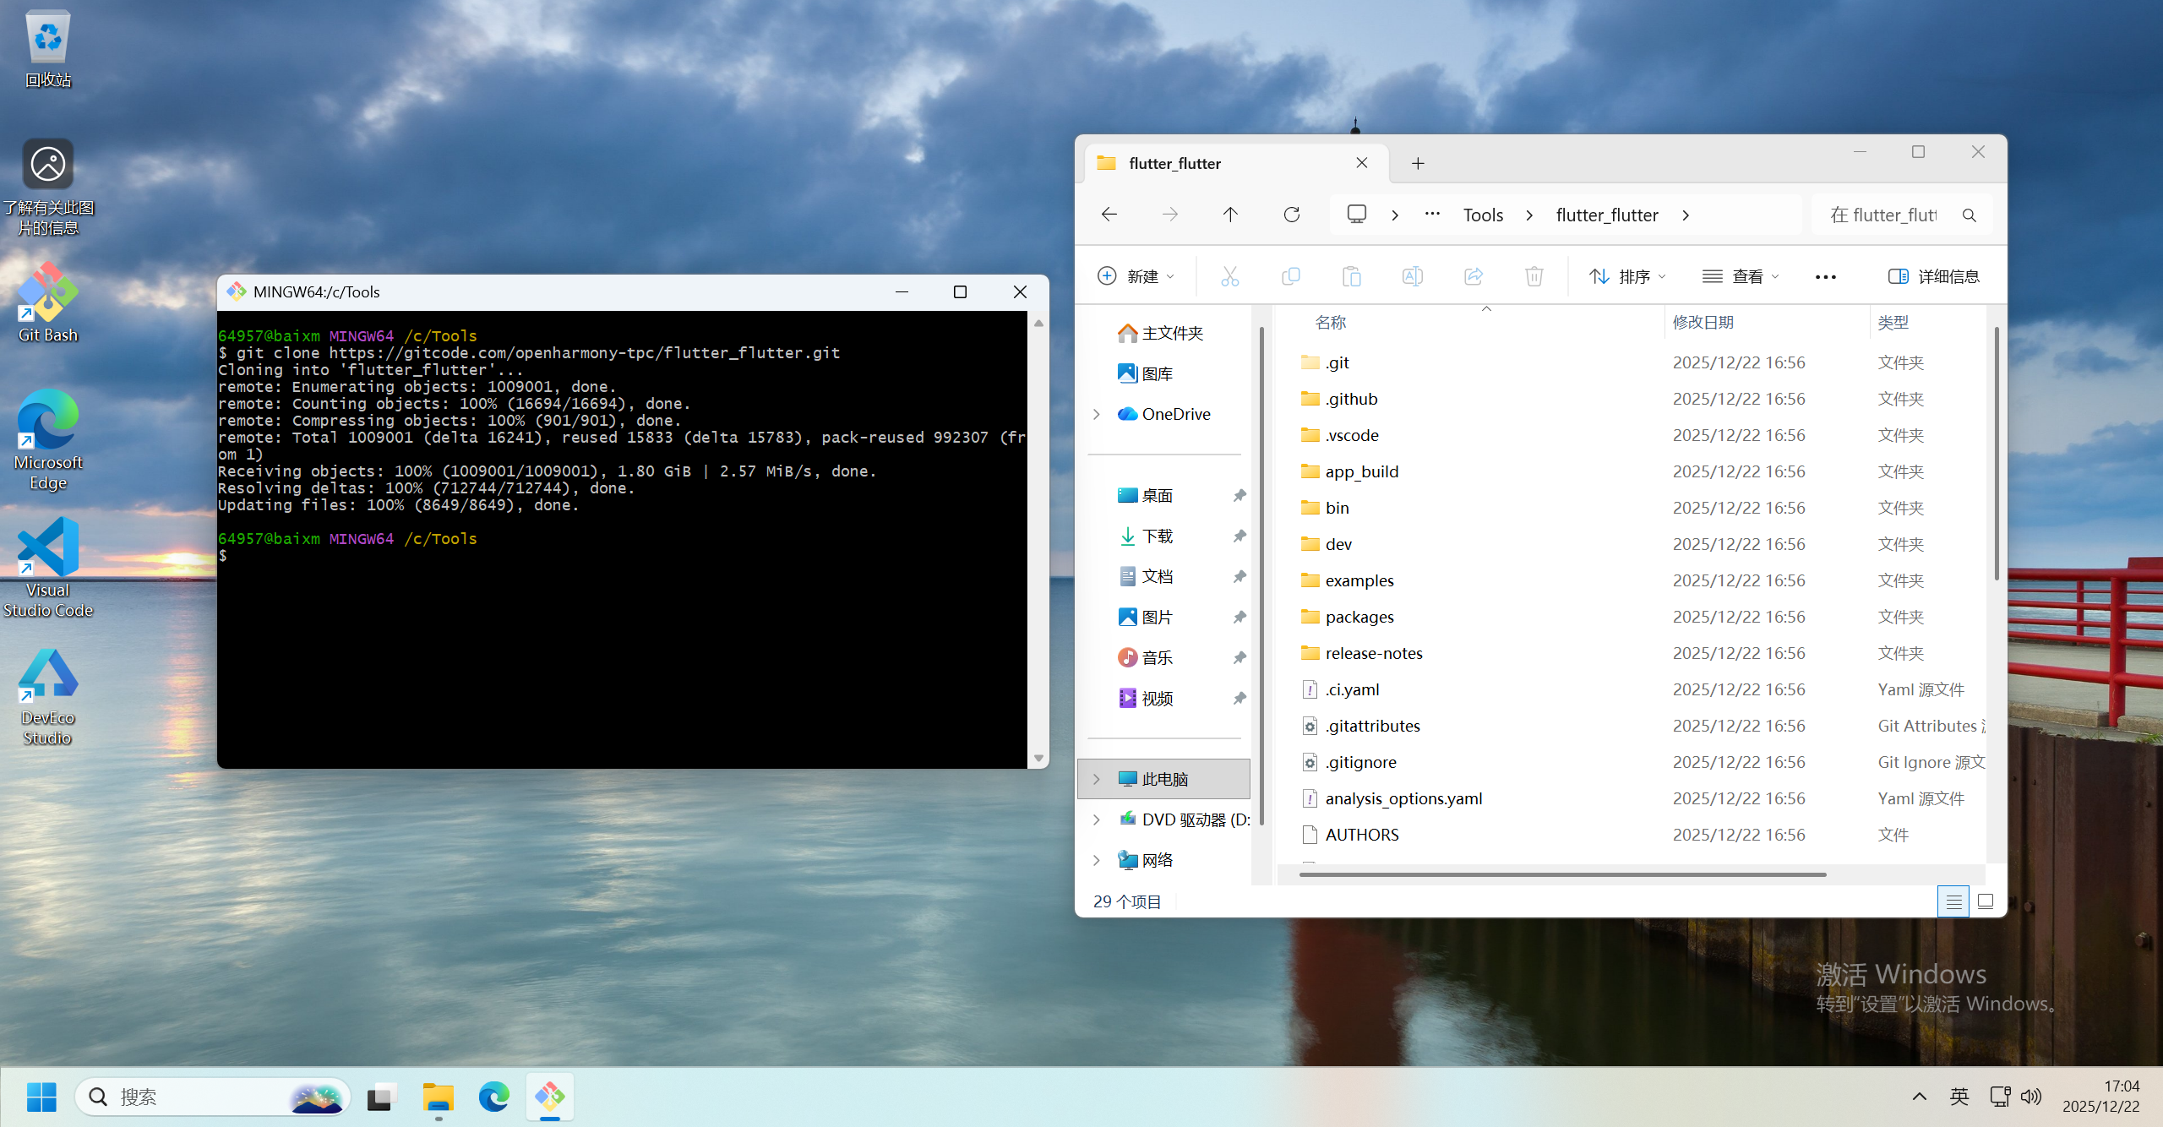
Task: Click the back navigation arrow
Action: coord(1109,215)
